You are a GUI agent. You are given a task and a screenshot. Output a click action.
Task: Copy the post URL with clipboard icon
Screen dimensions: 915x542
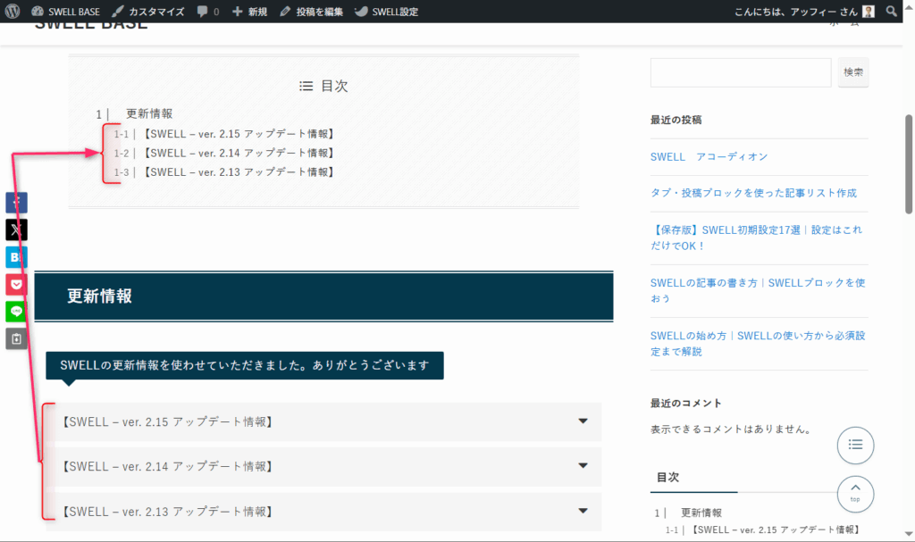16,339
